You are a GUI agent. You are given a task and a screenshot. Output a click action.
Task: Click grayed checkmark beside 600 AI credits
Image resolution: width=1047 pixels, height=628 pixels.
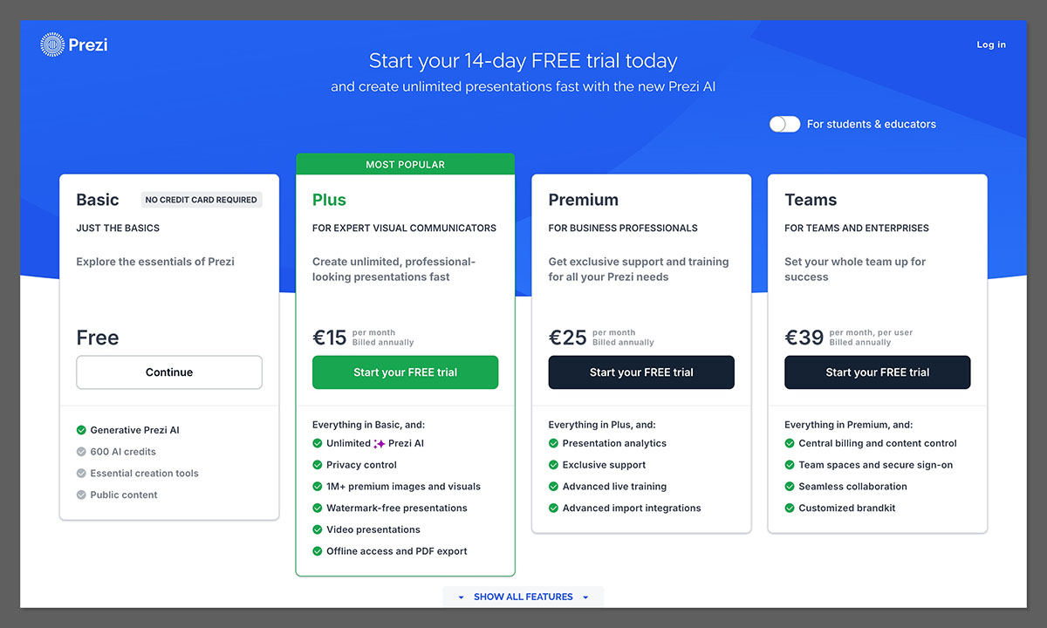click(82, 451)
